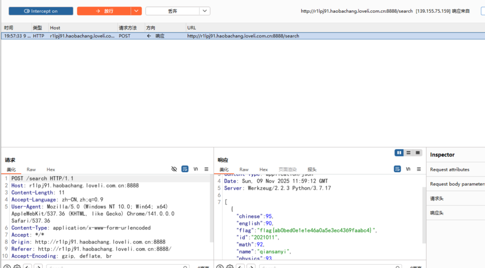Open response panel hamburger menu
The height and width of the screenshot is (268, 485).
(x=418, y=169)
